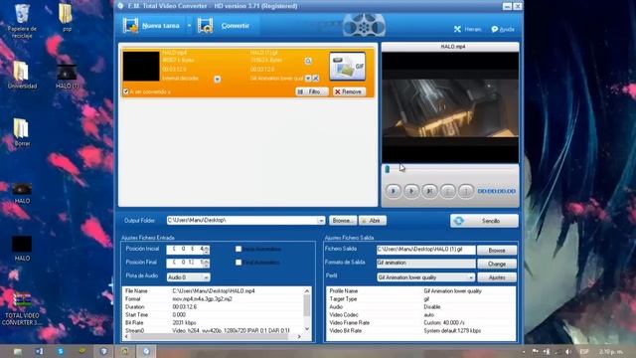Click the Posición Inicial spinner arrows
The image size is (636, 358).
tap(206, 250)
